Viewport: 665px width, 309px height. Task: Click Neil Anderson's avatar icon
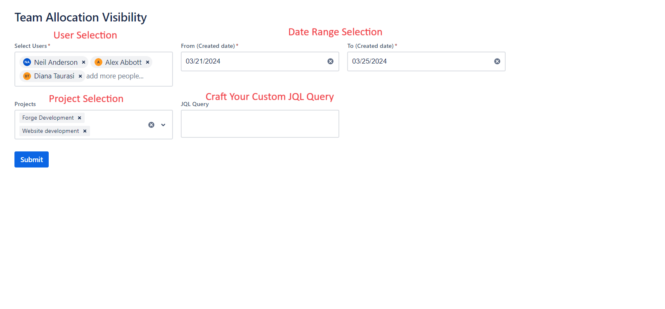27,62
